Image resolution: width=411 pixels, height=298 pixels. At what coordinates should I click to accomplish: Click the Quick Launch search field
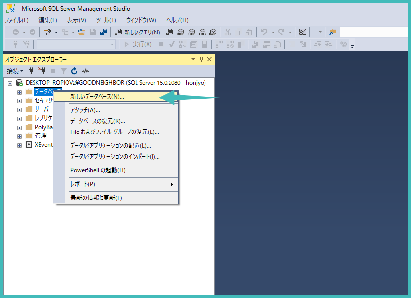click(374, 32)
